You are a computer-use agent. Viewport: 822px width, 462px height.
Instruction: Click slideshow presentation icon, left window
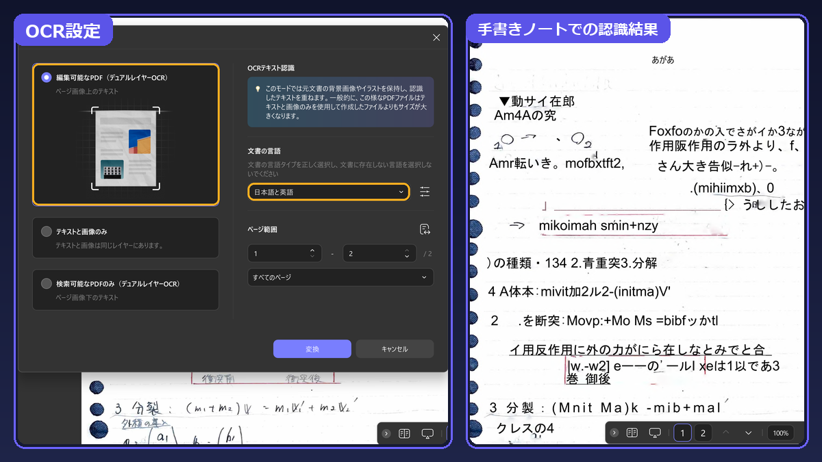click(x=427, y=433)
